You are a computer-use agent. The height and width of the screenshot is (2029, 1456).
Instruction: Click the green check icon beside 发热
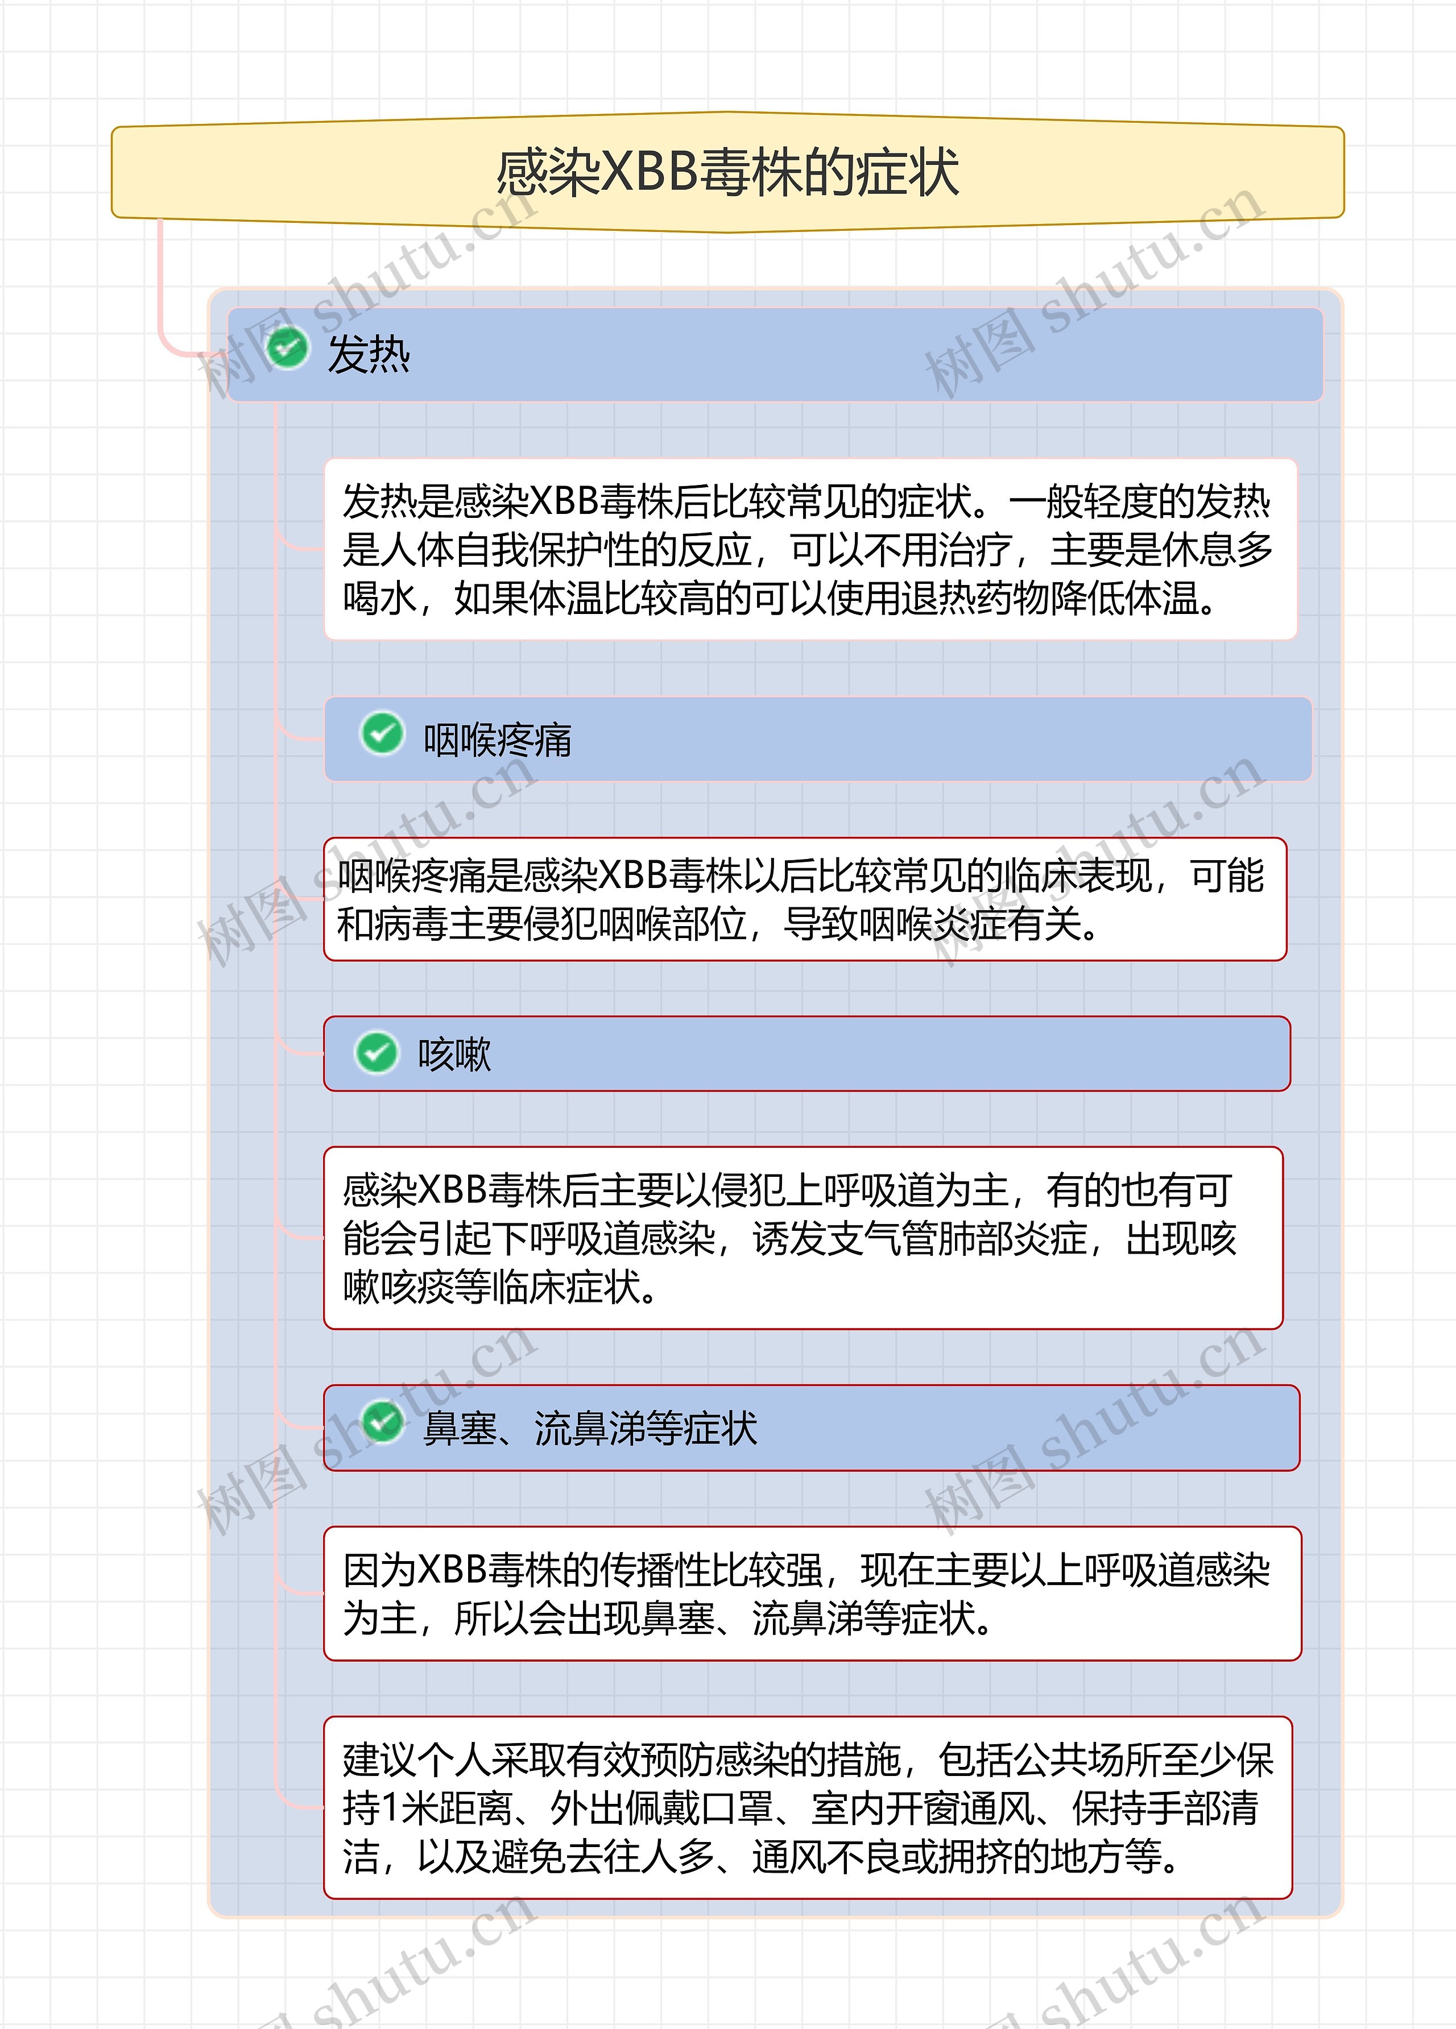287,348
